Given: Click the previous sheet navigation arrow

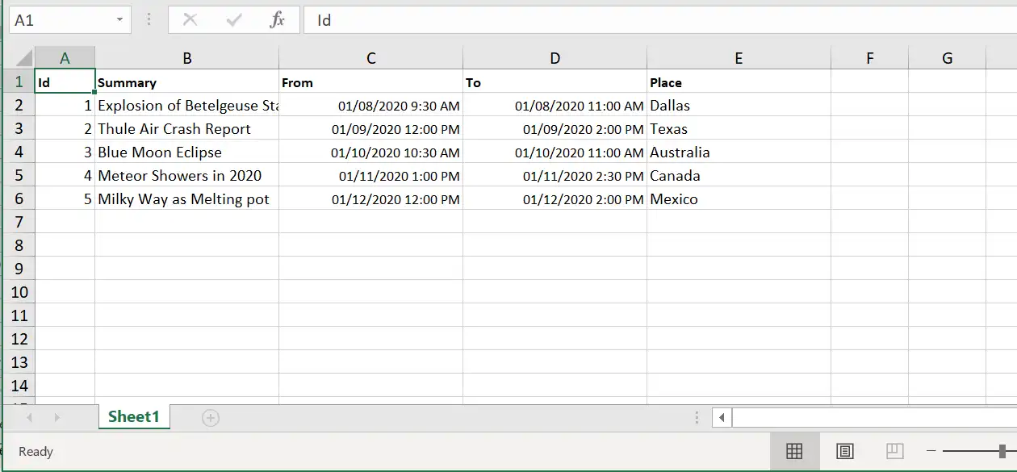Looking at the screenshot, I should click(x=30, y=417).
